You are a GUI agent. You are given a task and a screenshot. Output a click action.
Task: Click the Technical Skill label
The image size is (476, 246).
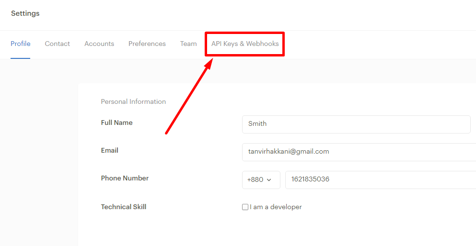click(124, 207)
